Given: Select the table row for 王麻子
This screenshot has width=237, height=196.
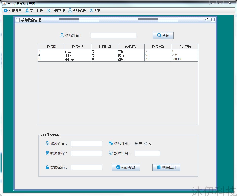Looking at the screenshot, I should pos(118,59).
